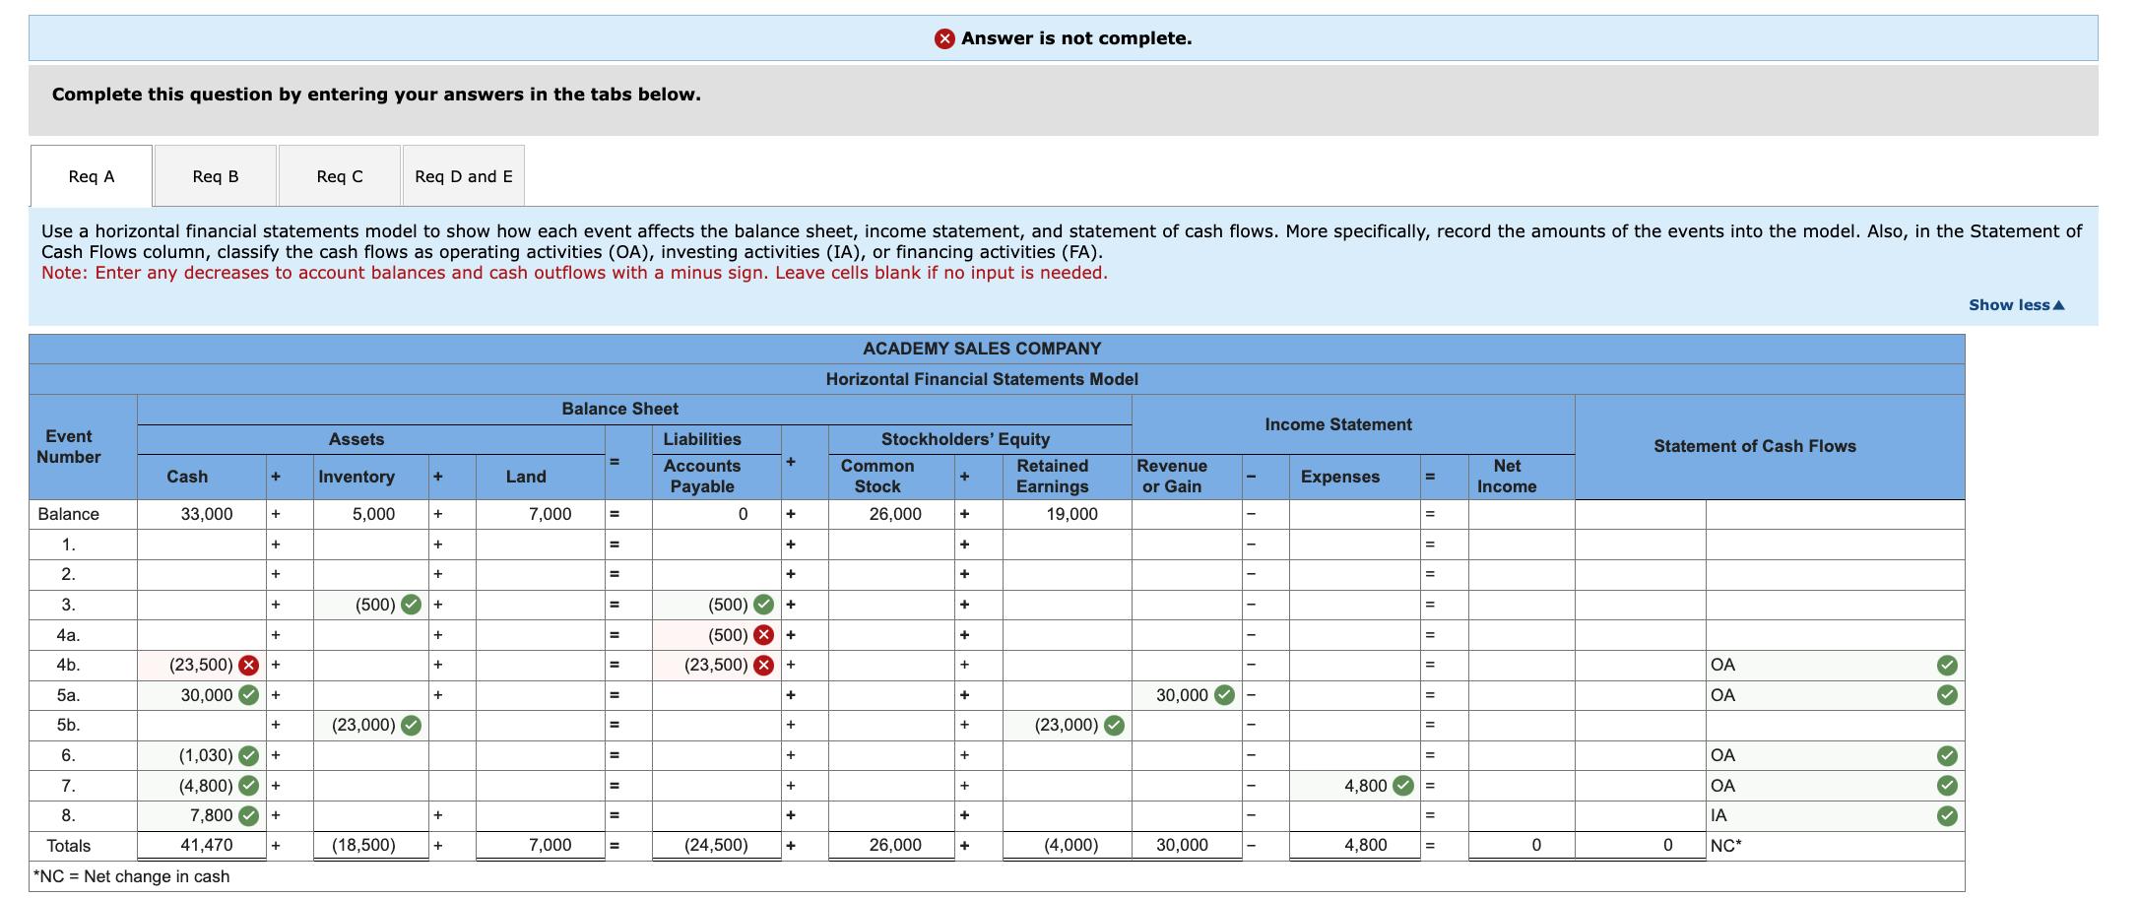Click the Common Stock cell in event row 1
Screen dimensions: 2139x898
click(x=892, y=545)
